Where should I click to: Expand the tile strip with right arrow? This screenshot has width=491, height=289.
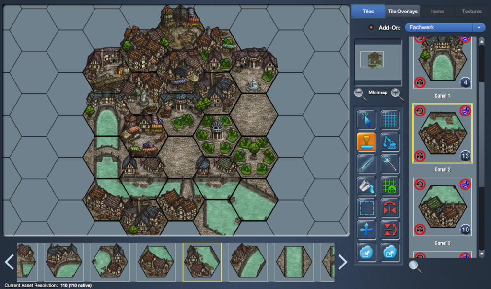pyautogui.click(x=342, y=262)
